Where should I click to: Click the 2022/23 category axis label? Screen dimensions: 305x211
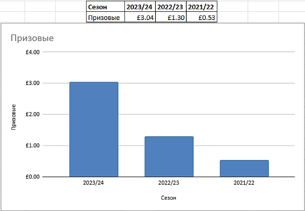[169, 183]
